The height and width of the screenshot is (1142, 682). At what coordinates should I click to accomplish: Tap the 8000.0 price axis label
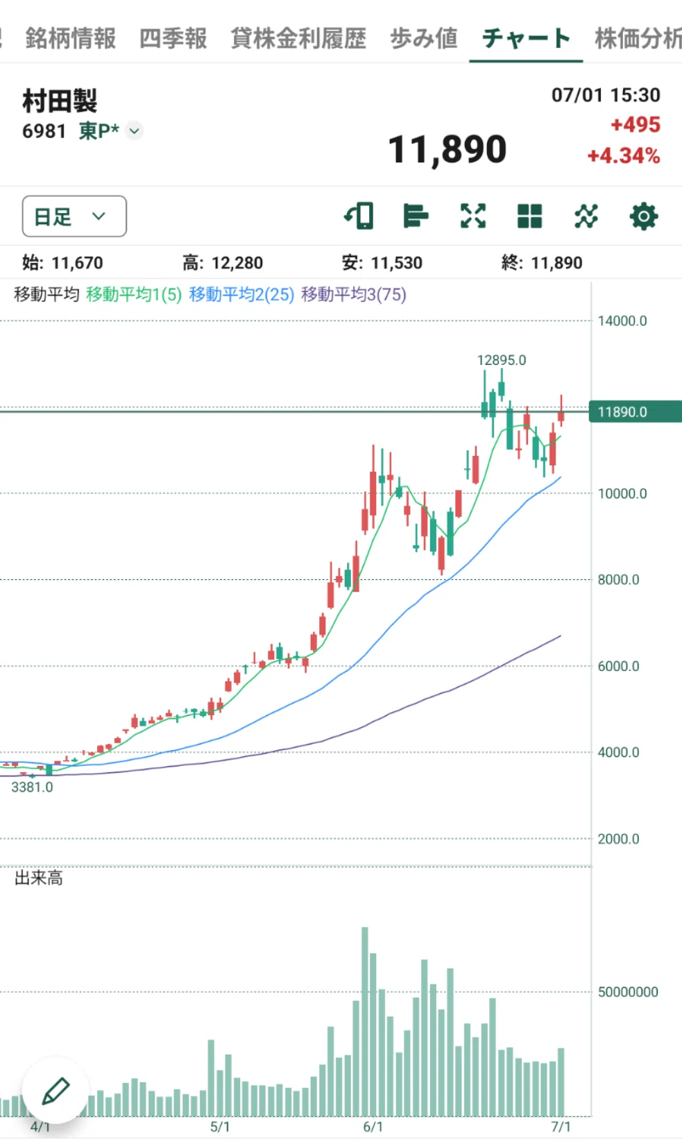(619, 579)
